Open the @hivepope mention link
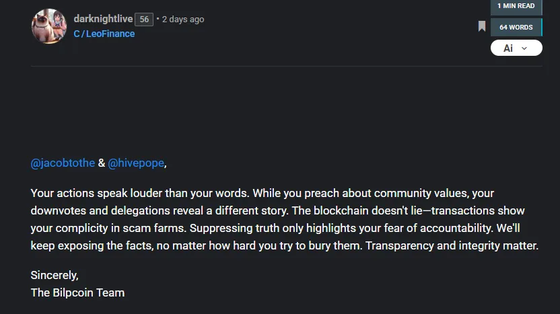Image resolution: width=560 pixels, height=314 pixels. tap(135, 163)
